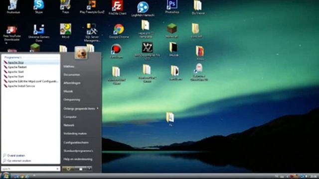Open the colorful Fotos folder on desktop
The height and width of the screenshot is (179, 319).
[x=200, y=53]
